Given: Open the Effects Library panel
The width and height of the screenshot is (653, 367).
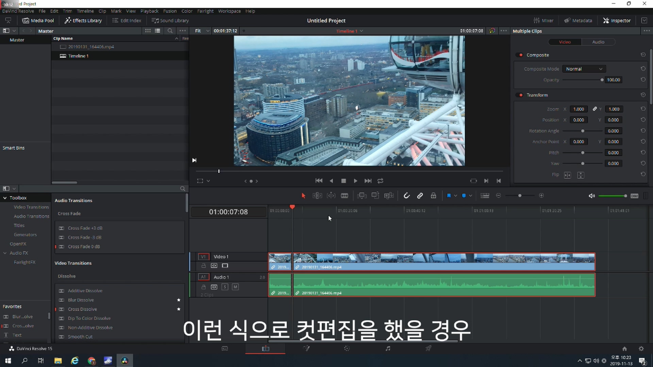Looking at the screenshot, I should (x=83, y=20).
